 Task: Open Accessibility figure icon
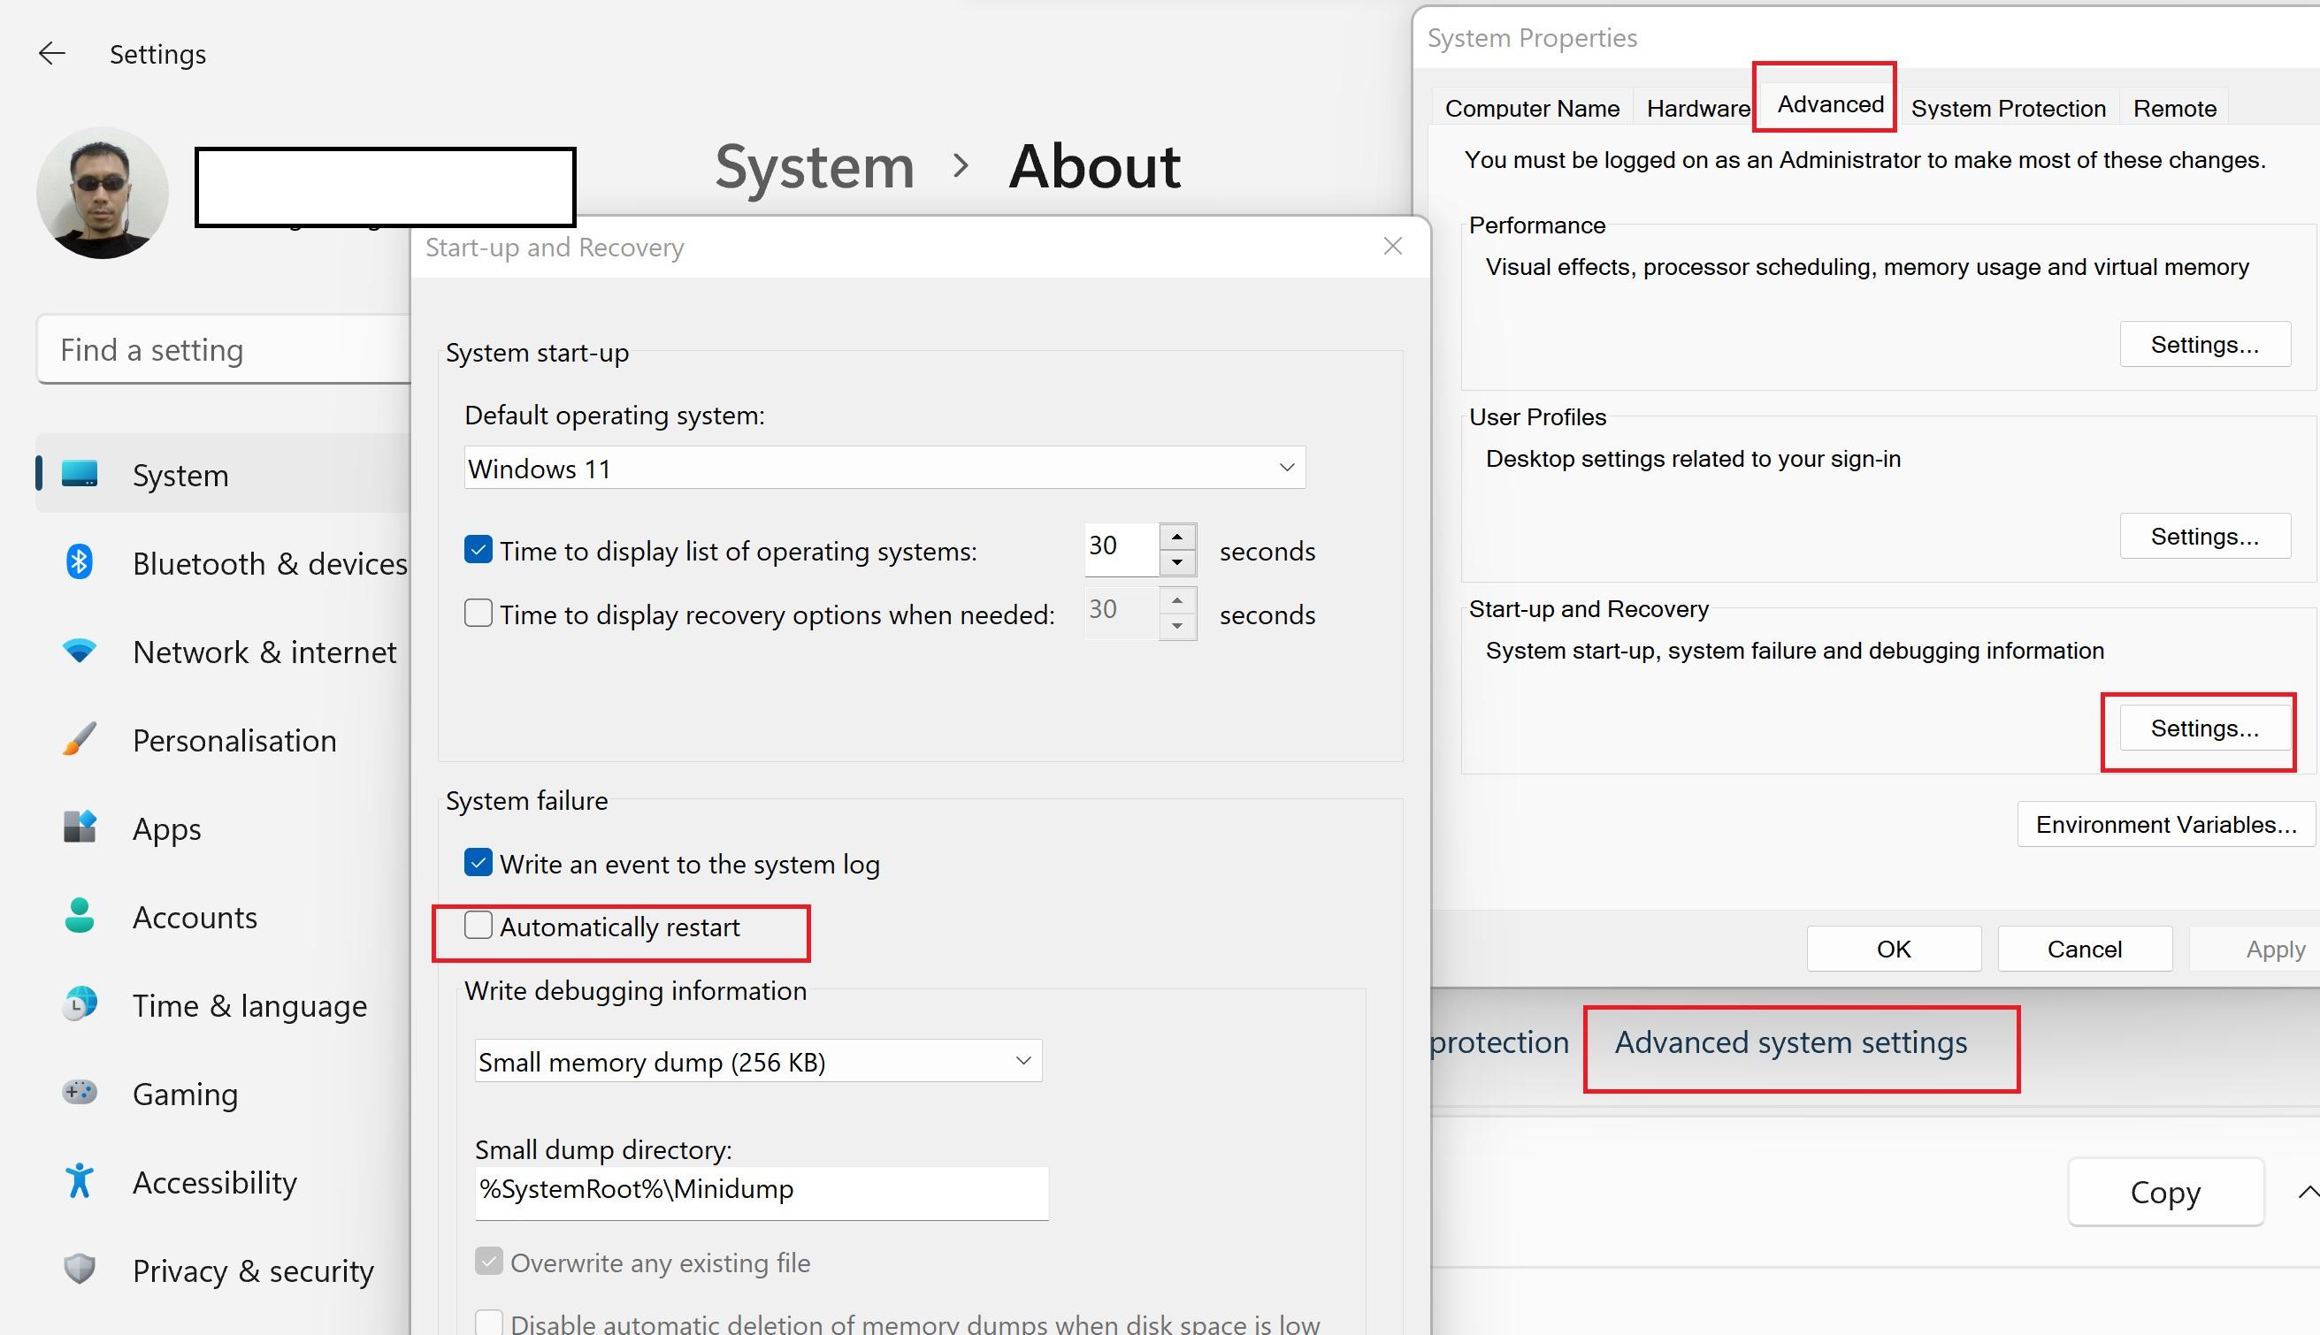click(80, 1181)
